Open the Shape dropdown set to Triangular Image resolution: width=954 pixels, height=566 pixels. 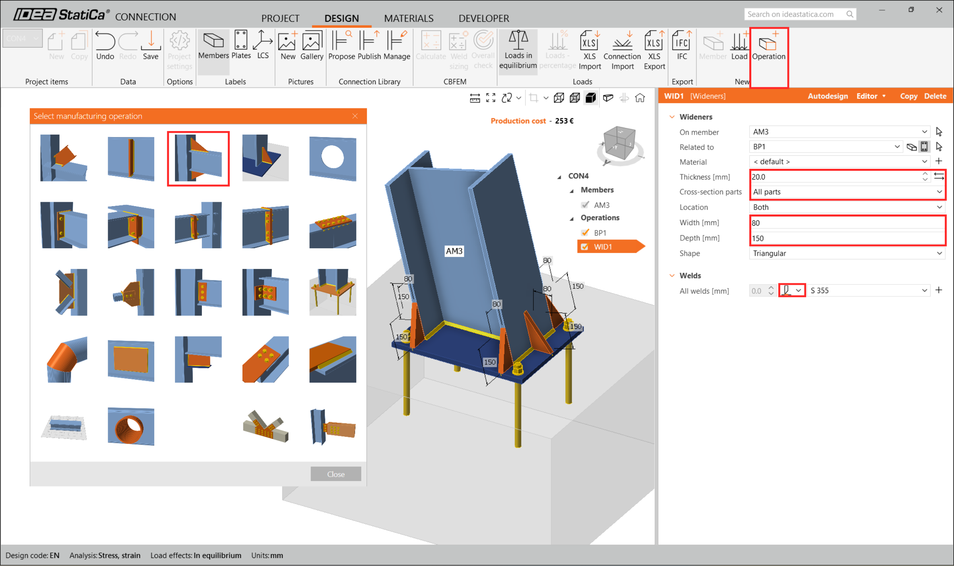(x=847, y=253)
